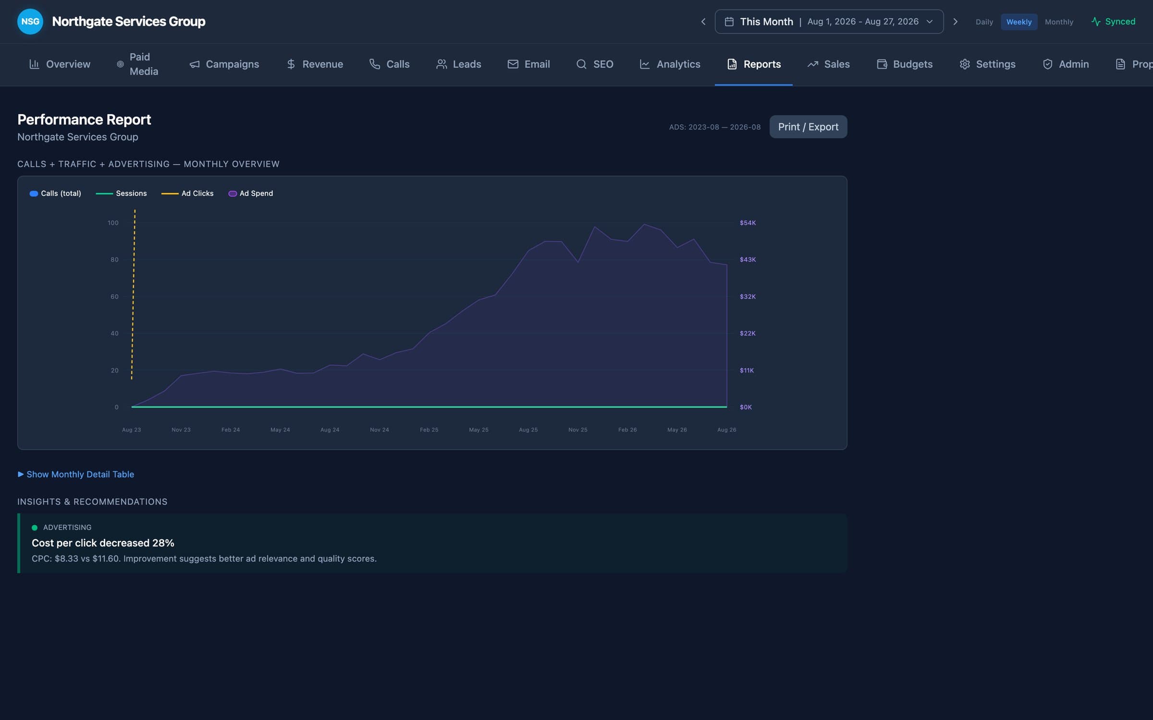This screenshot has height=720, width=1153.
Task: Click the Aug 26 label on chart axis
Action: pyautogui.click(x=726, y=430)
